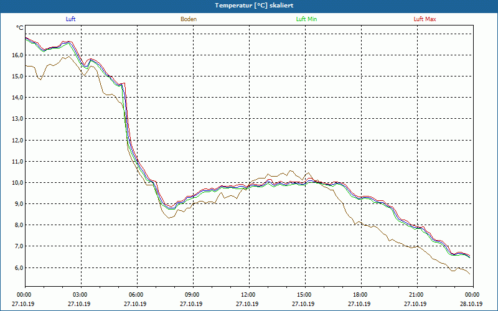The image size is (498, 311).
Task: Click the '14,0' y-axis value
Action: pos(18,98)
